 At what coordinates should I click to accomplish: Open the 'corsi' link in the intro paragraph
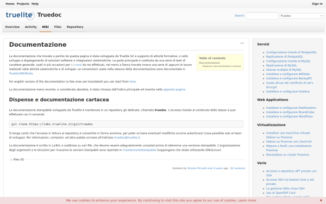point(78,65)
